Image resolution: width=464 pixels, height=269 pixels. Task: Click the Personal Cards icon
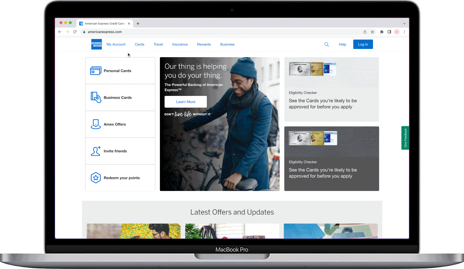[96, 71]
